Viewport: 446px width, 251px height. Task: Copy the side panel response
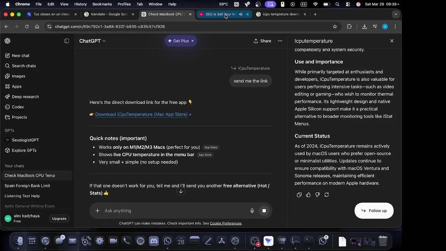pos(299,195)
